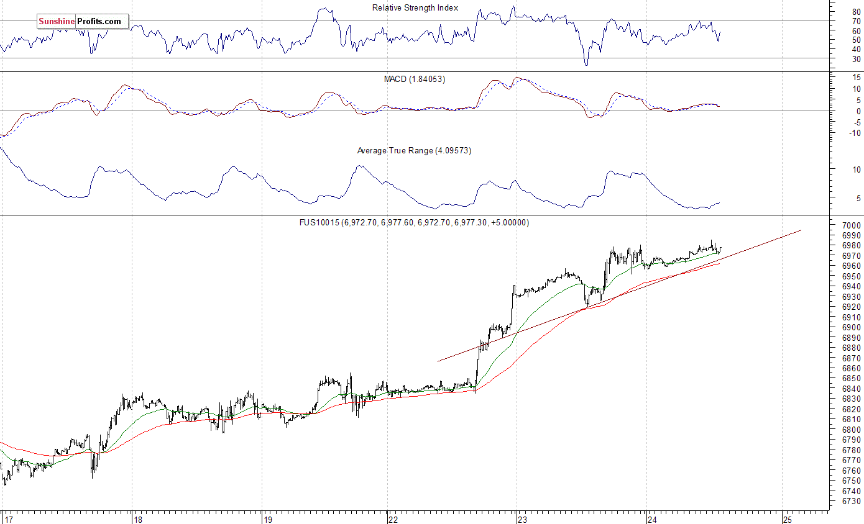Click date label 17 on the time axis
The width and height of the screenshot is (864, 524).
point(8,519)
